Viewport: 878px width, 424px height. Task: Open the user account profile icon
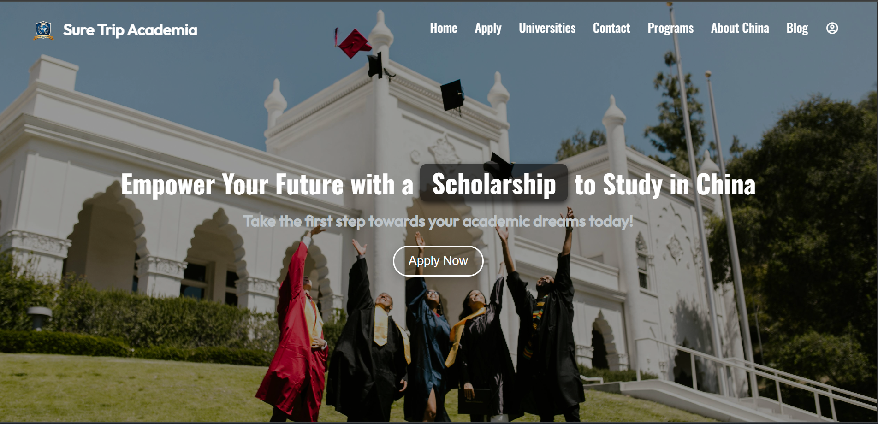click(x=832, y=28)
